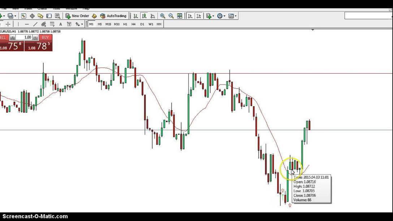
Task: Zoom in on the chart
Action: [163, 16]
